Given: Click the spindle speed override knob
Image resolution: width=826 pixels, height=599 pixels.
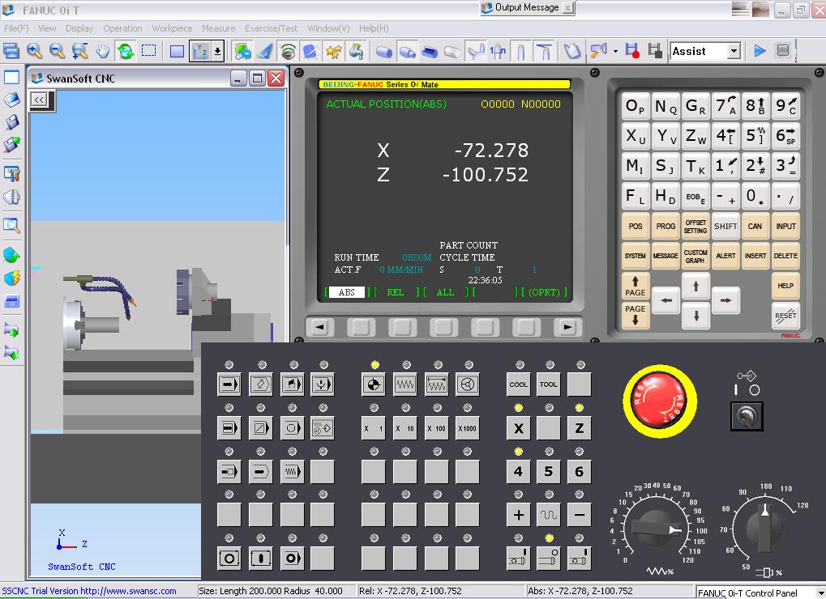Looking at the screenshot, I should 764,528.
